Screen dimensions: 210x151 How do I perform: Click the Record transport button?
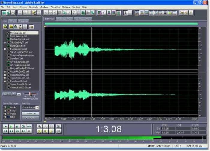29,131
